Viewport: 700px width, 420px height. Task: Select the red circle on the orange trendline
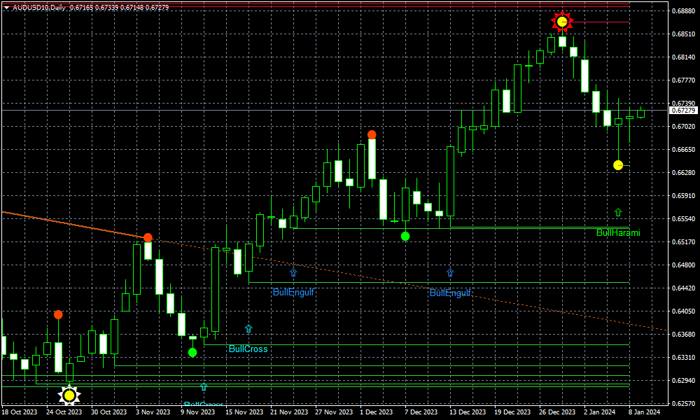pyautogui.click(x=148, y=238)
